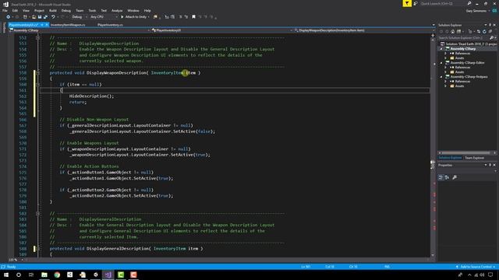The width and height of the screenshot is (499, 280).
Task: Select the Solution 'Dead Earth' root node
Action: click(x=471, y=44)
